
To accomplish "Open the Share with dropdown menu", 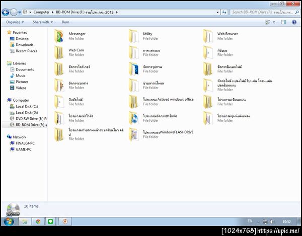I will 43,22.
